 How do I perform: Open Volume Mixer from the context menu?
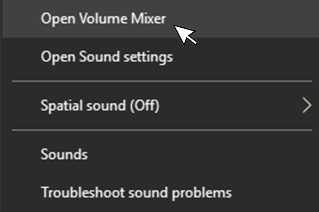click(x=103, y=18)
